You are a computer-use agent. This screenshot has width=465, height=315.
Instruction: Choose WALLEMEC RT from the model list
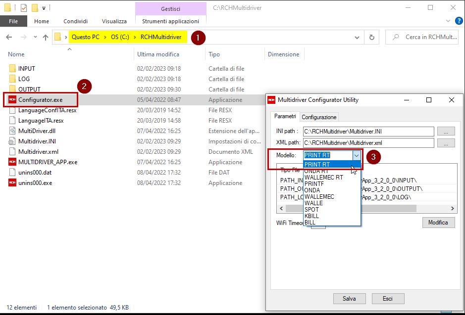(x=323, y=178)
